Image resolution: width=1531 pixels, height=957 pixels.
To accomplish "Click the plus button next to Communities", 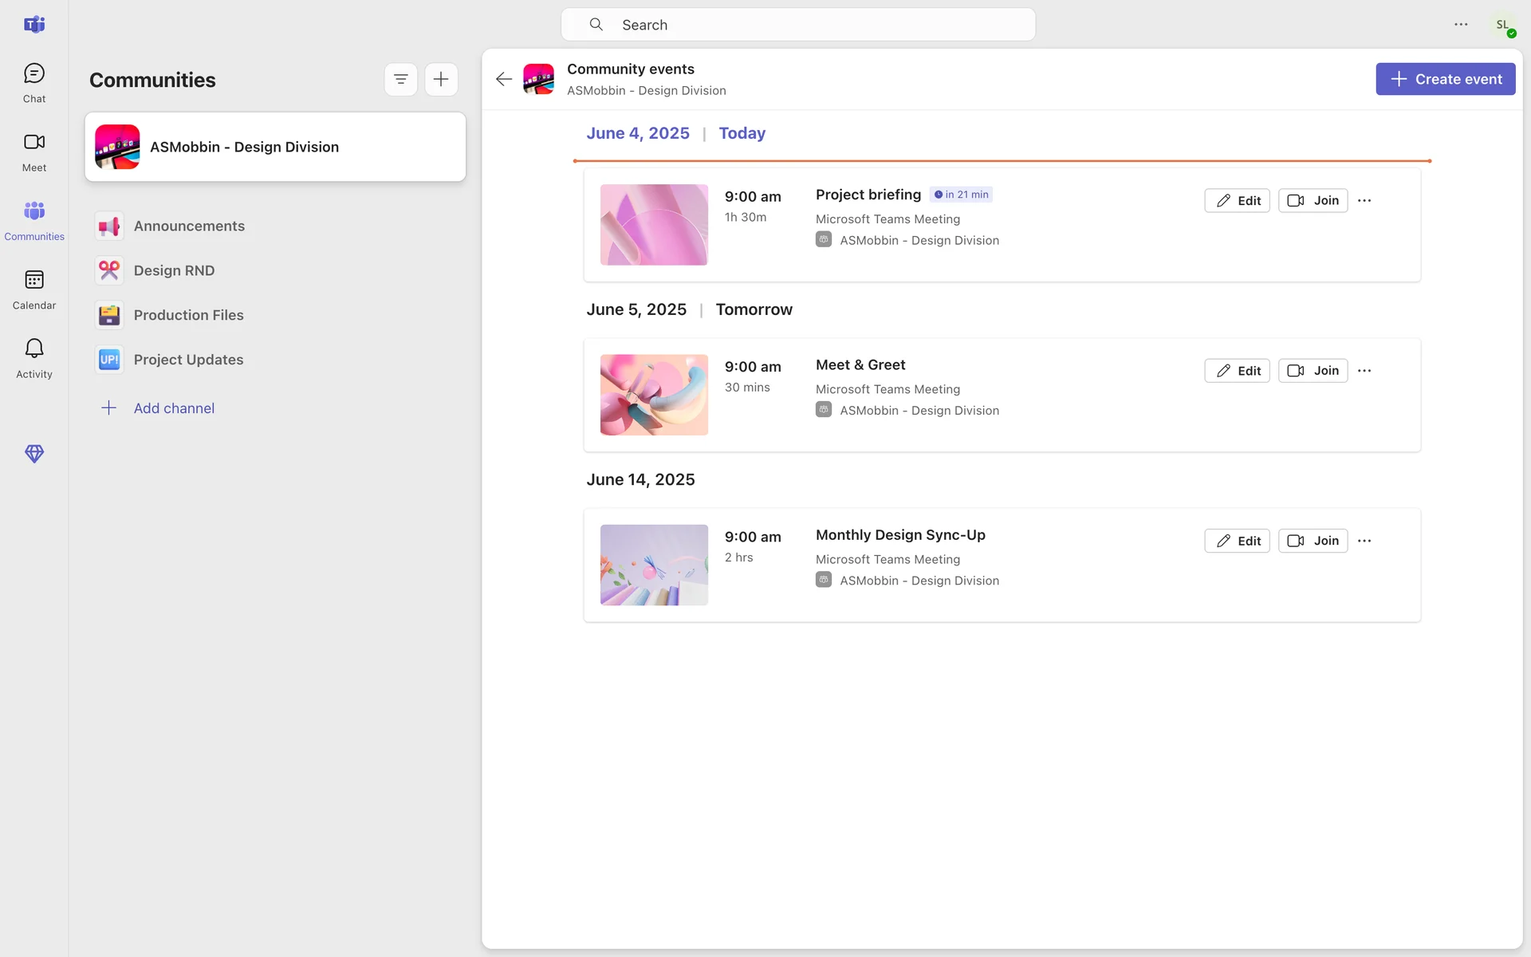I will [441, 79].
